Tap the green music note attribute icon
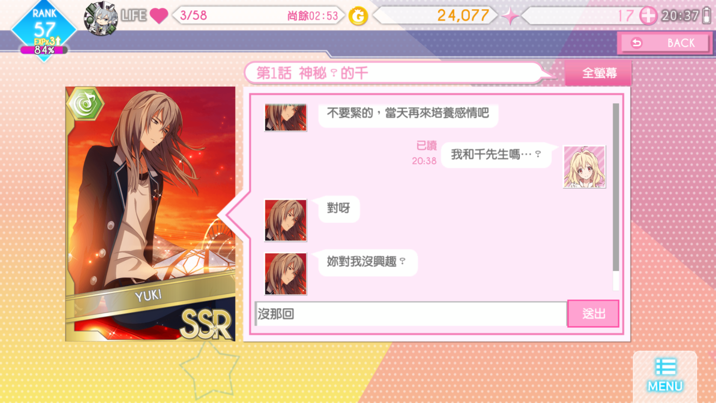 pos(85,103)
